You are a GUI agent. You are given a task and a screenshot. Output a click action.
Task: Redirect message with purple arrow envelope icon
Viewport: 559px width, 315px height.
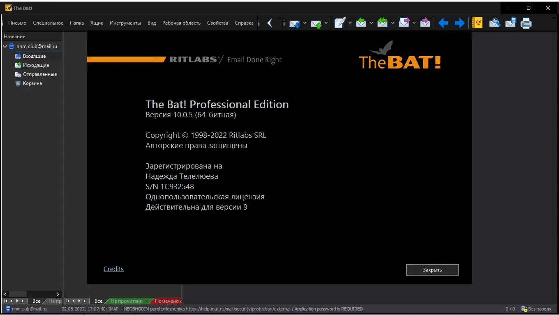(425, 23)
